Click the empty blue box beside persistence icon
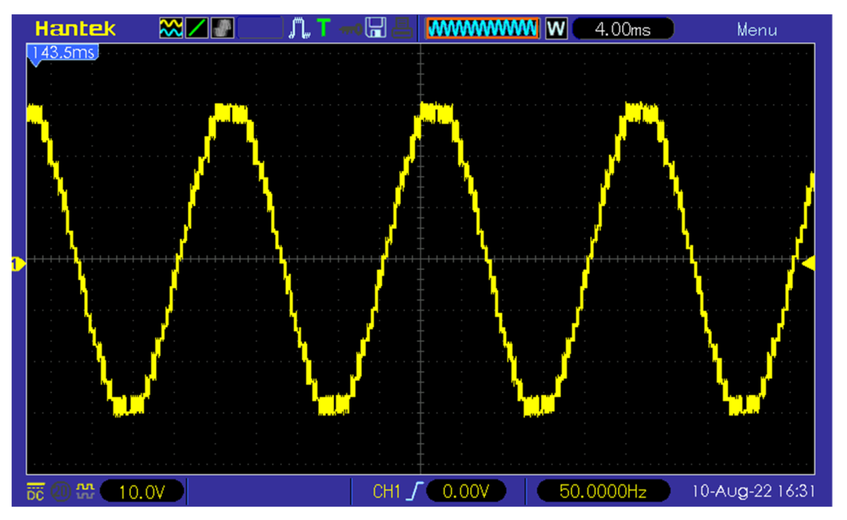This screenshot has height=520, width=847. tap(260, 28)
